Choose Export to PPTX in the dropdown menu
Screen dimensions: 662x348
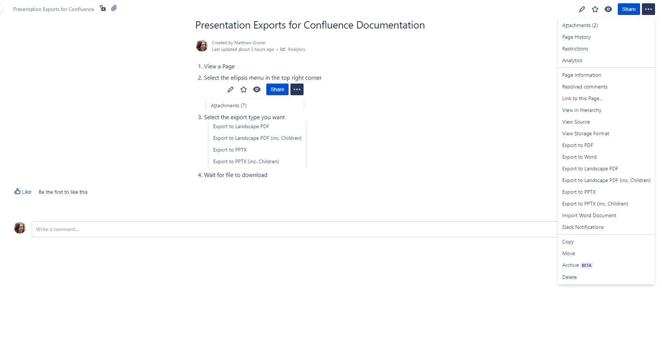606,192
